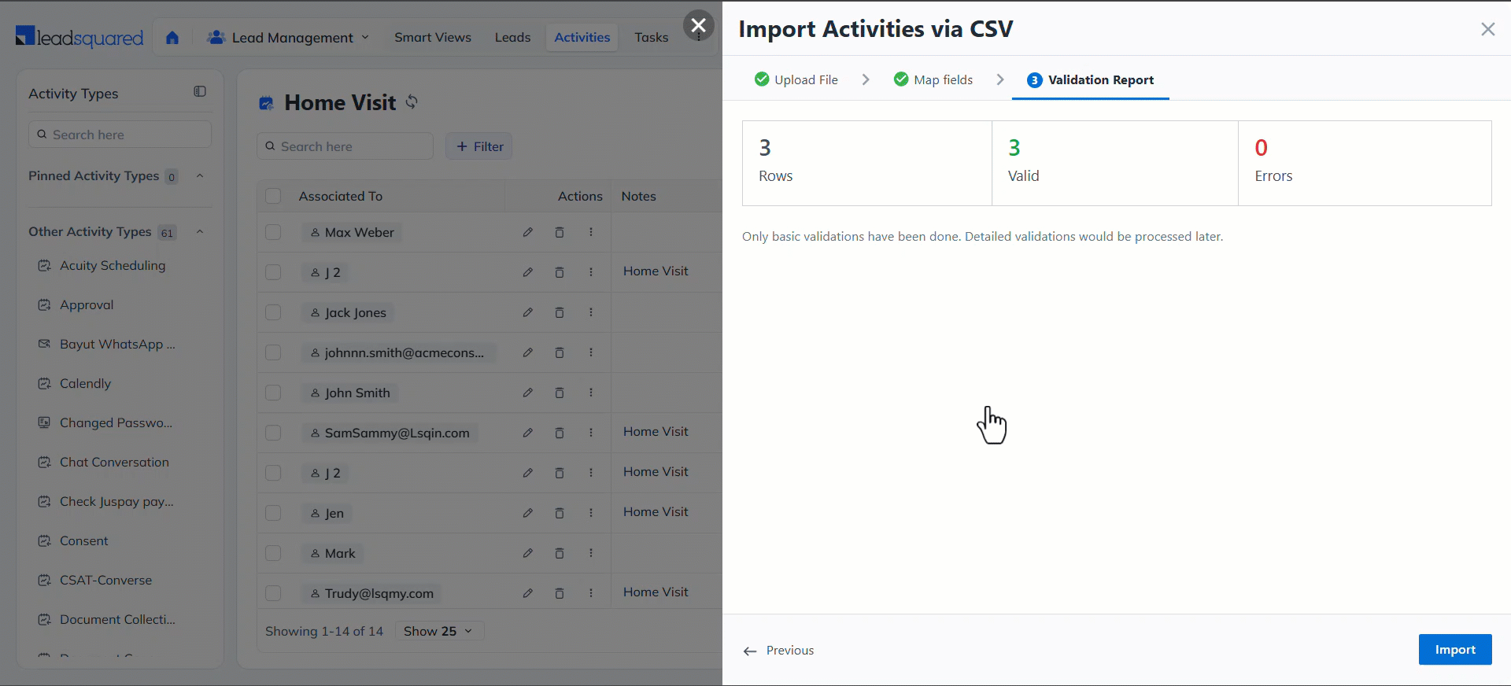
Task: Refresh the Home Visit list
Action: [x=412, y=101]
